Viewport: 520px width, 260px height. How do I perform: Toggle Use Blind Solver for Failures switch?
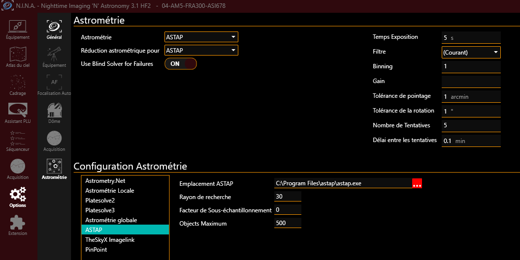click(181, 64)
